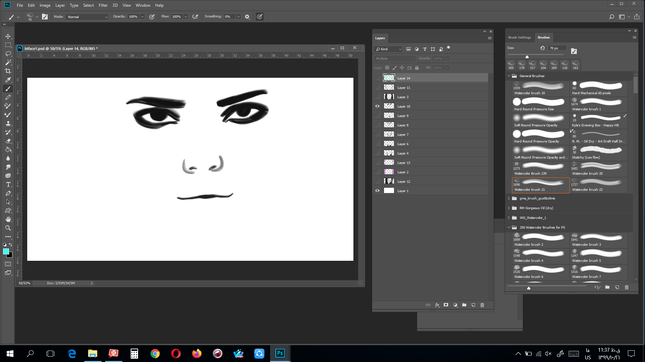Click the brush Size slider handle
Screen dimensions: 645x362
click(527, 57)
